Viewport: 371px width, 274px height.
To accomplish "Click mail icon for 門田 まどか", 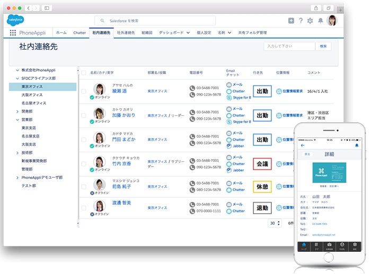I will point(229,133).
